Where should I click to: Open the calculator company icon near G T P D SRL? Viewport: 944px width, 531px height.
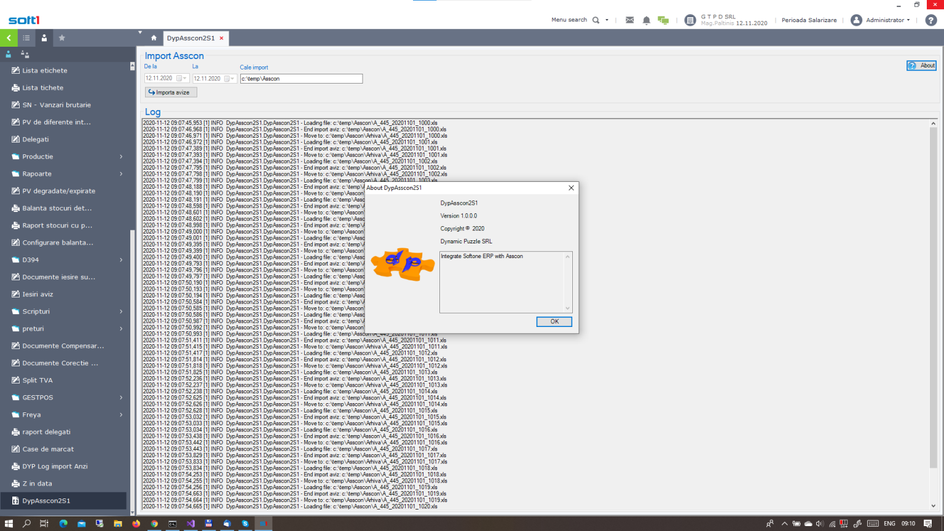click(689, 19)
